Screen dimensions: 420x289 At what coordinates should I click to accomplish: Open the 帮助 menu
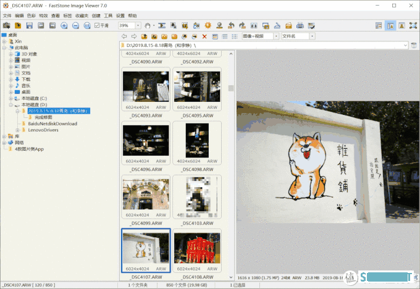pyautogui.click(x=132, y=16)
